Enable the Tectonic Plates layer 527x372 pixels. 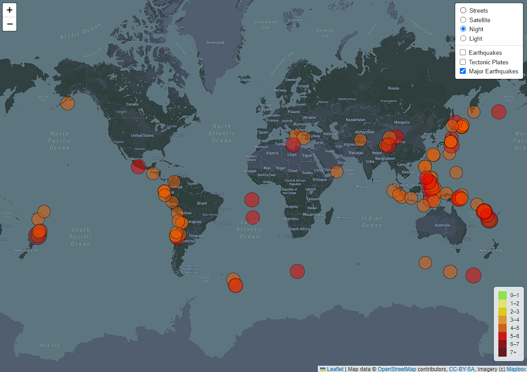[463, 62]
